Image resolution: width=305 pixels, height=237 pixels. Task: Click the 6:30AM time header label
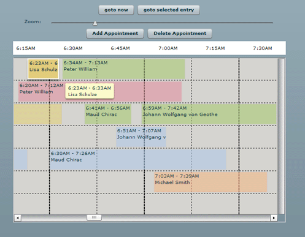pos(73,48)
